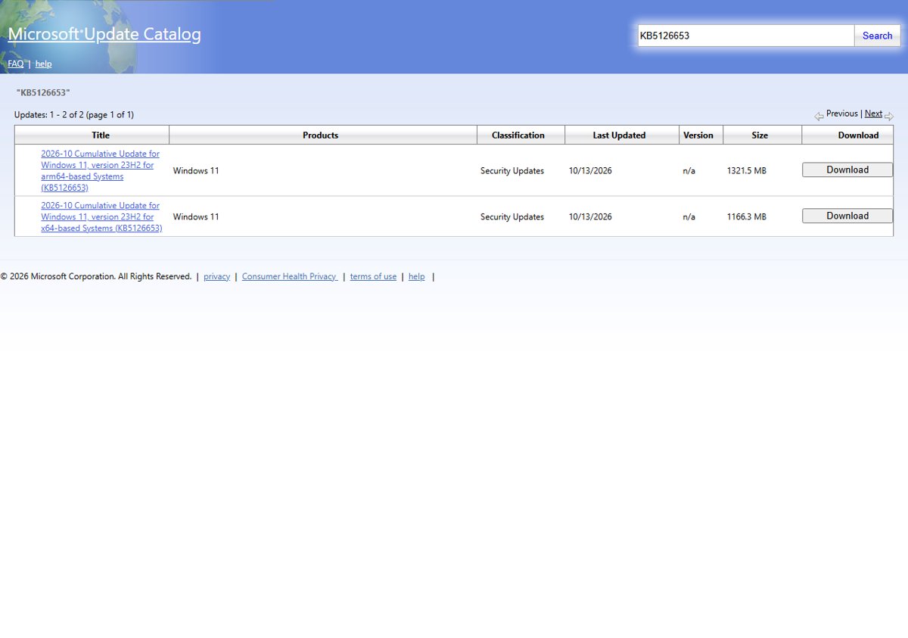Open the arm64-based Systems update details link
This screenshot has width=908, height=638.
(100, 170)
